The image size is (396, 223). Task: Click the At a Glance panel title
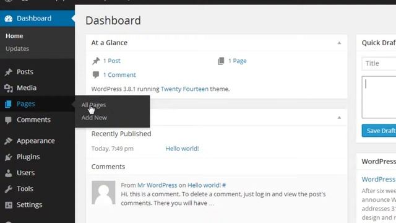110,43
